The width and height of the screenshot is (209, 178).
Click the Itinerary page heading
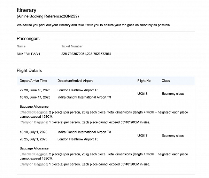pos(26,10)
